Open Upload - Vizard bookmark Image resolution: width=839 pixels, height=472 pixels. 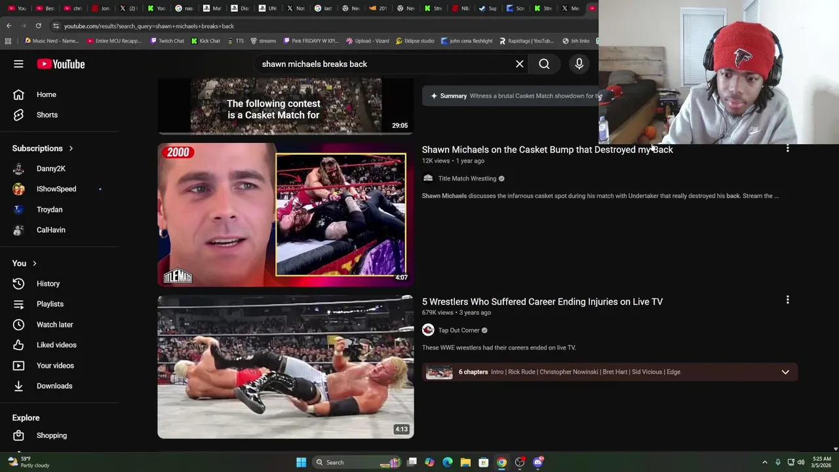pos(368,41)
